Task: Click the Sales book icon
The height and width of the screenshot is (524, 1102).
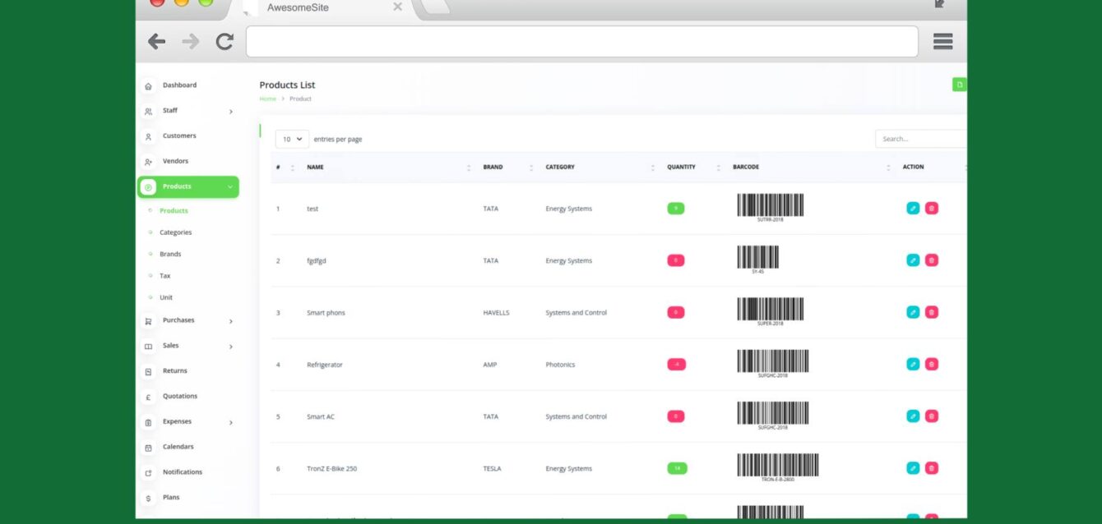Action: [148, 347]
